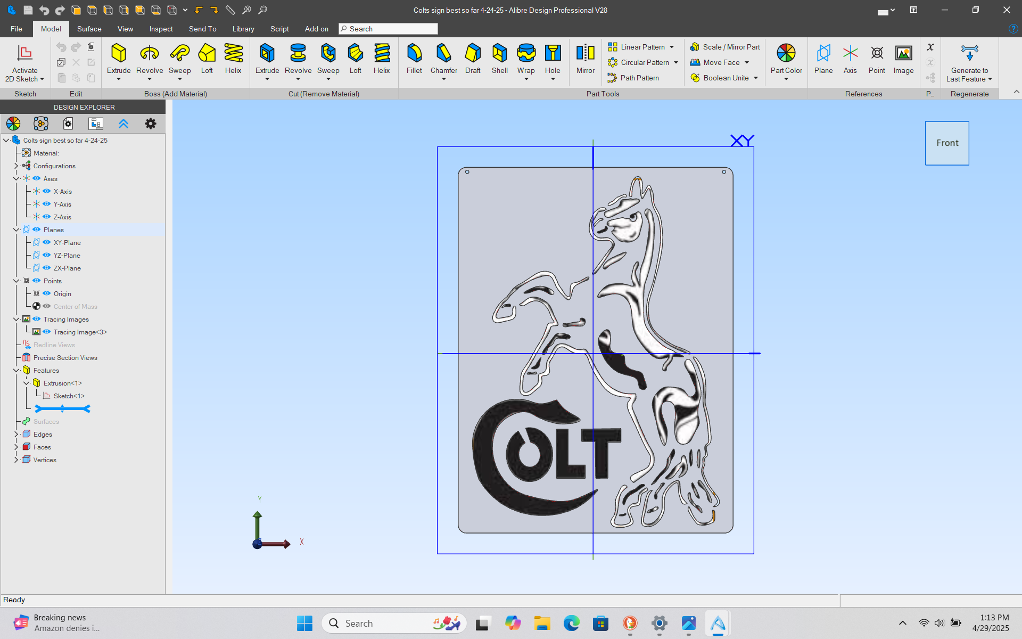
Task: Click Windows taskbar Search box
Action: click(x=394, y=623)
